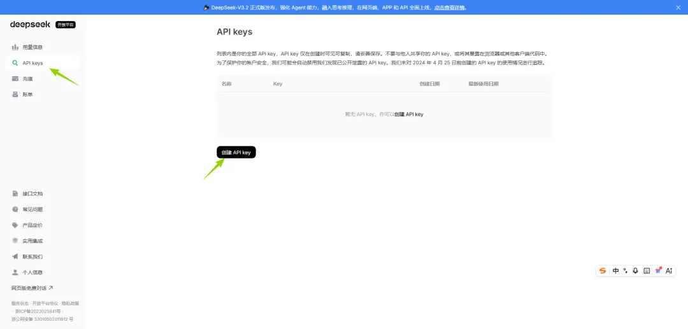Click the Key column header

click(x=278, y=83)
